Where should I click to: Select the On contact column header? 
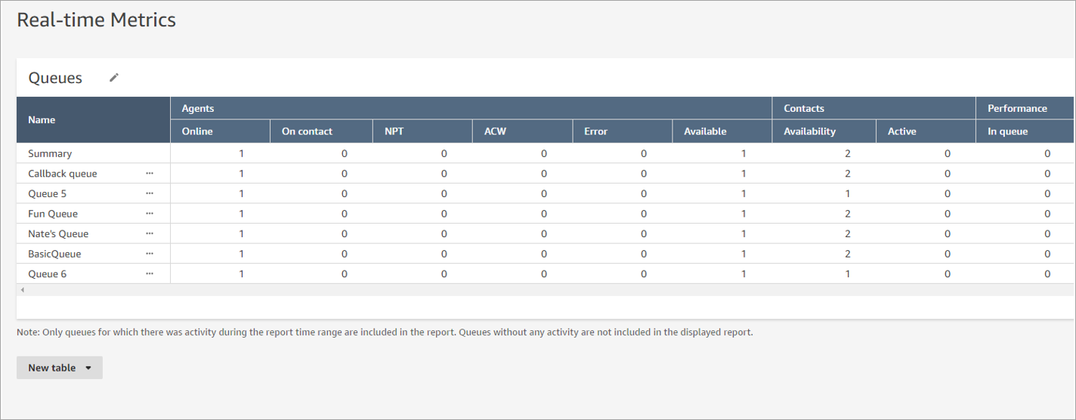pyautogui.click(x=307, y=131)
